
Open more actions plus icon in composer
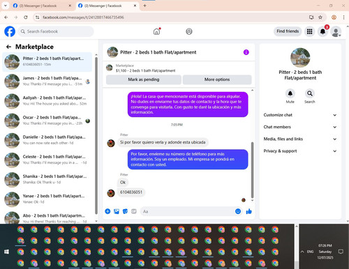tap(107, 211)
